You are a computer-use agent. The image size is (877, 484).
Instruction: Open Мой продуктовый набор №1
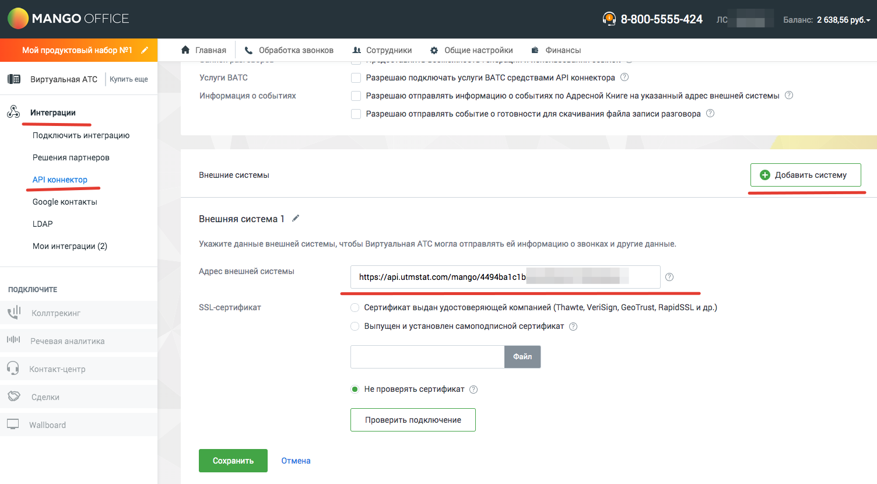77,50
